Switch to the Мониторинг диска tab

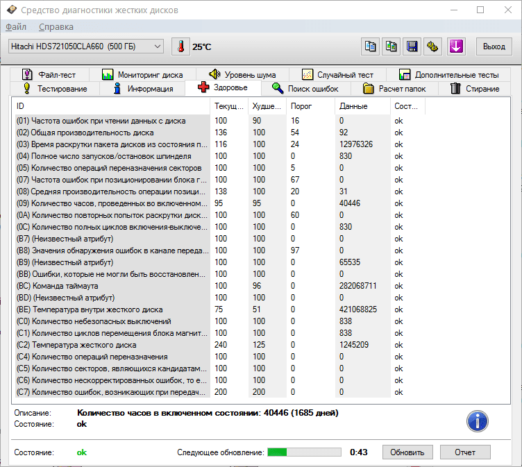(142, 75)
